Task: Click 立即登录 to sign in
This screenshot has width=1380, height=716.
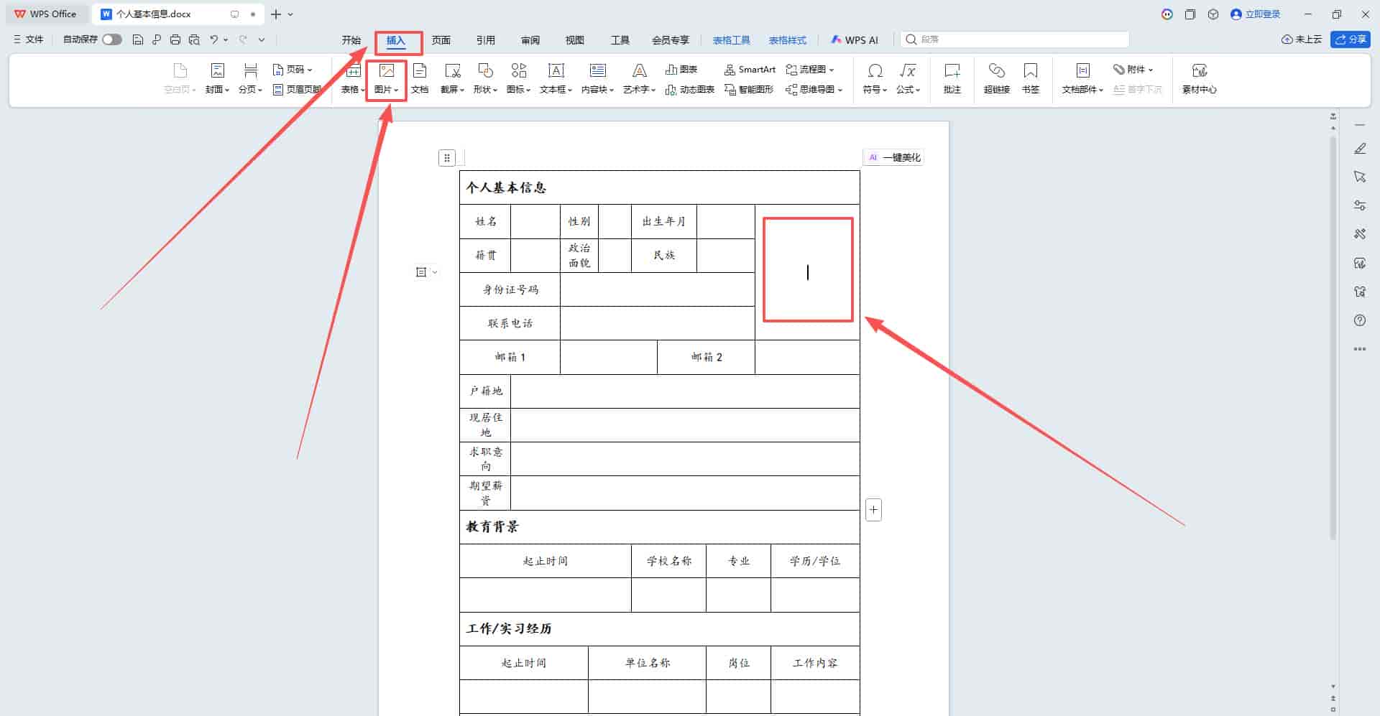Action: point(1255,14)
